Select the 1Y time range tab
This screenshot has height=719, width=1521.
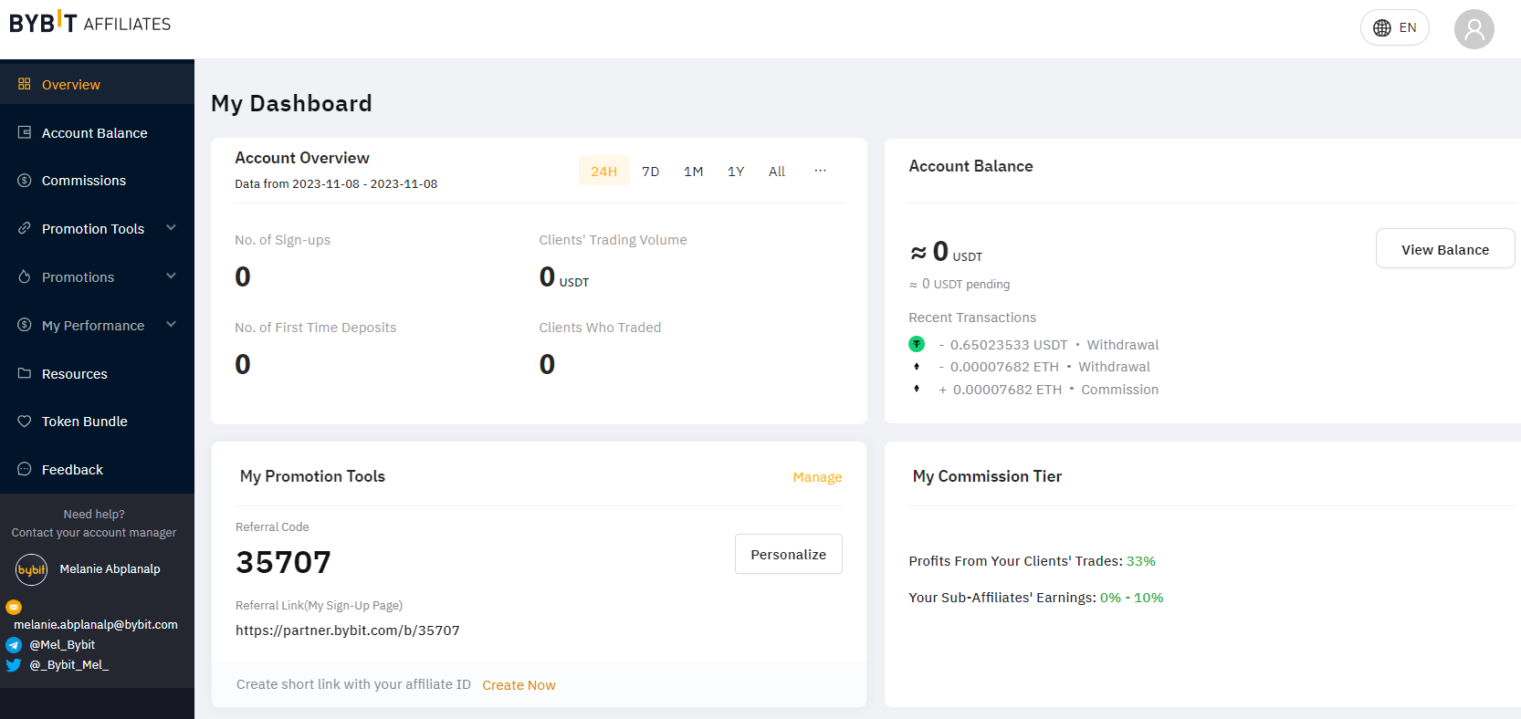(x=736, y=172)
